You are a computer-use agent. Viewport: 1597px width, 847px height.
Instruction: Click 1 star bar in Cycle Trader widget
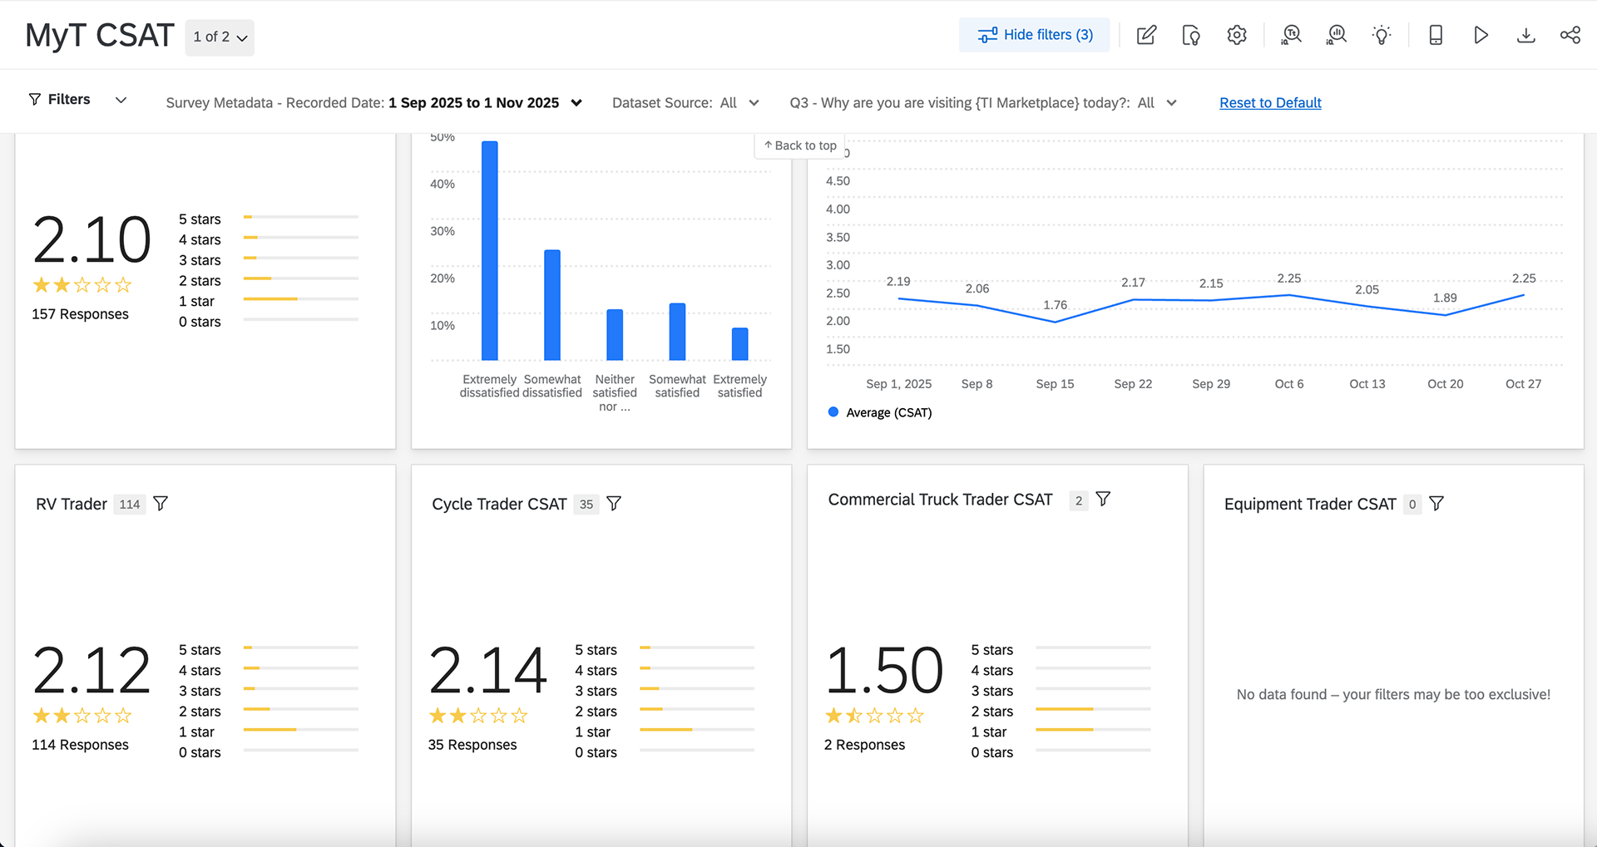pyautogui.click(x=697, y=730)
